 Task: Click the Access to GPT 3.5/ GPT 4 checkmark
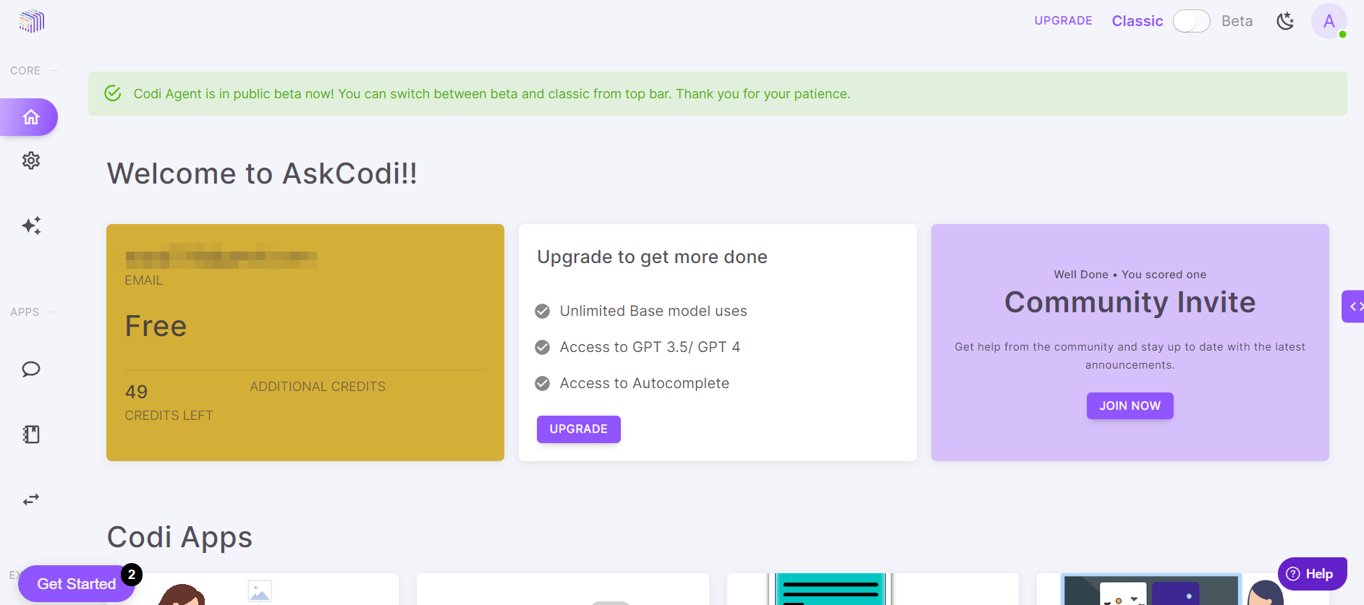pyautogui.click(x=542, y=348)
